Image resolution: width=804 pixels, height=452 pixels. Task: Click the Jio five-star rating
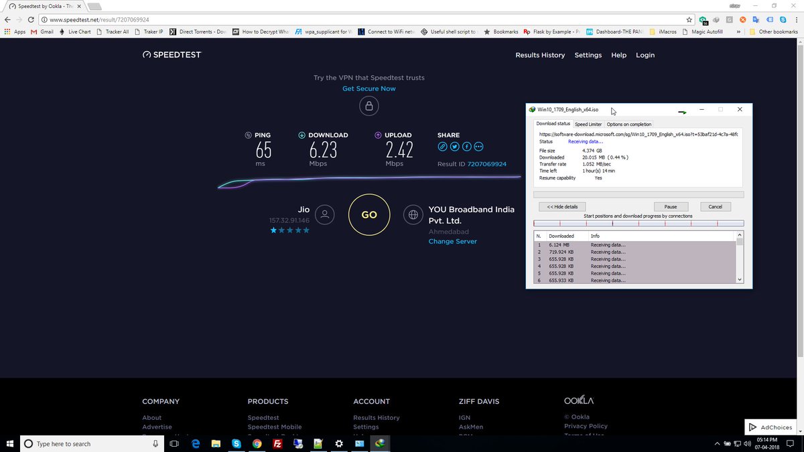click(289, 230)
